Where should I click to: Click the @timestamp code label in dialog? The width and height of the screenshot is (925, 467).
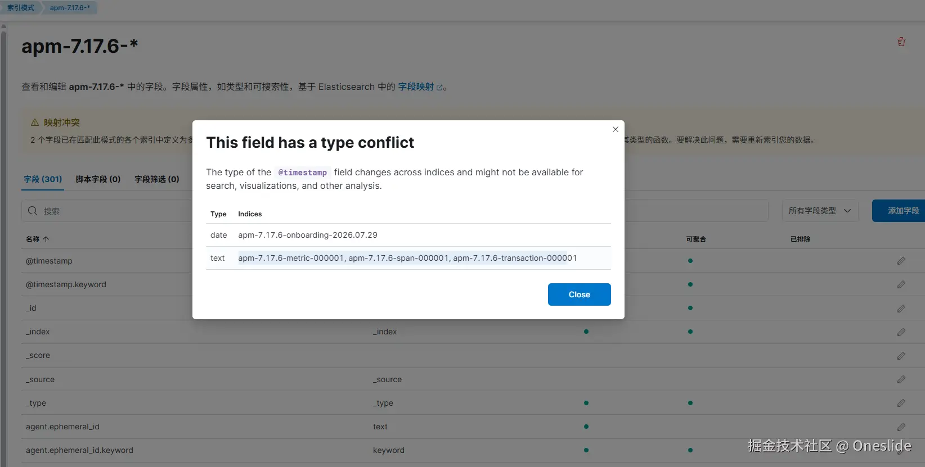pyautogui.click(x=303, y=173)
